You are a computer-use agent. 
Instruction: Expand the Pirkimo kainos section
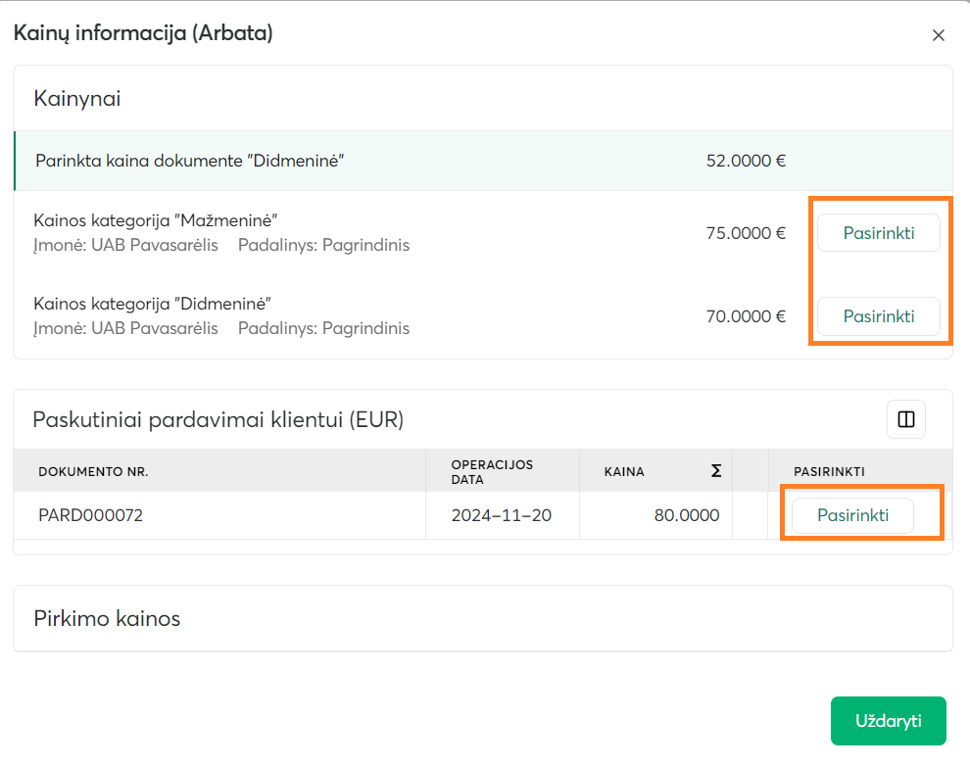(x=108, y=619)
